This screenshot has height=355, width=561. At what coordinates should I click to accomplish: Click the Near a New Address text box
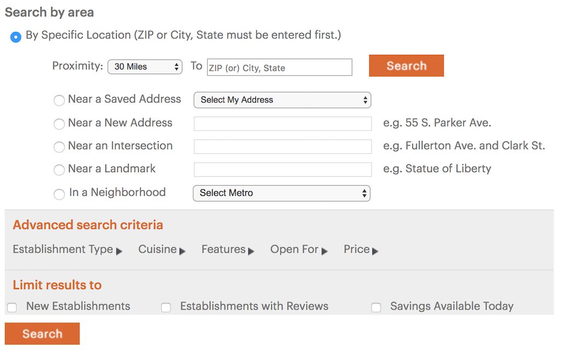click(283, 124)
